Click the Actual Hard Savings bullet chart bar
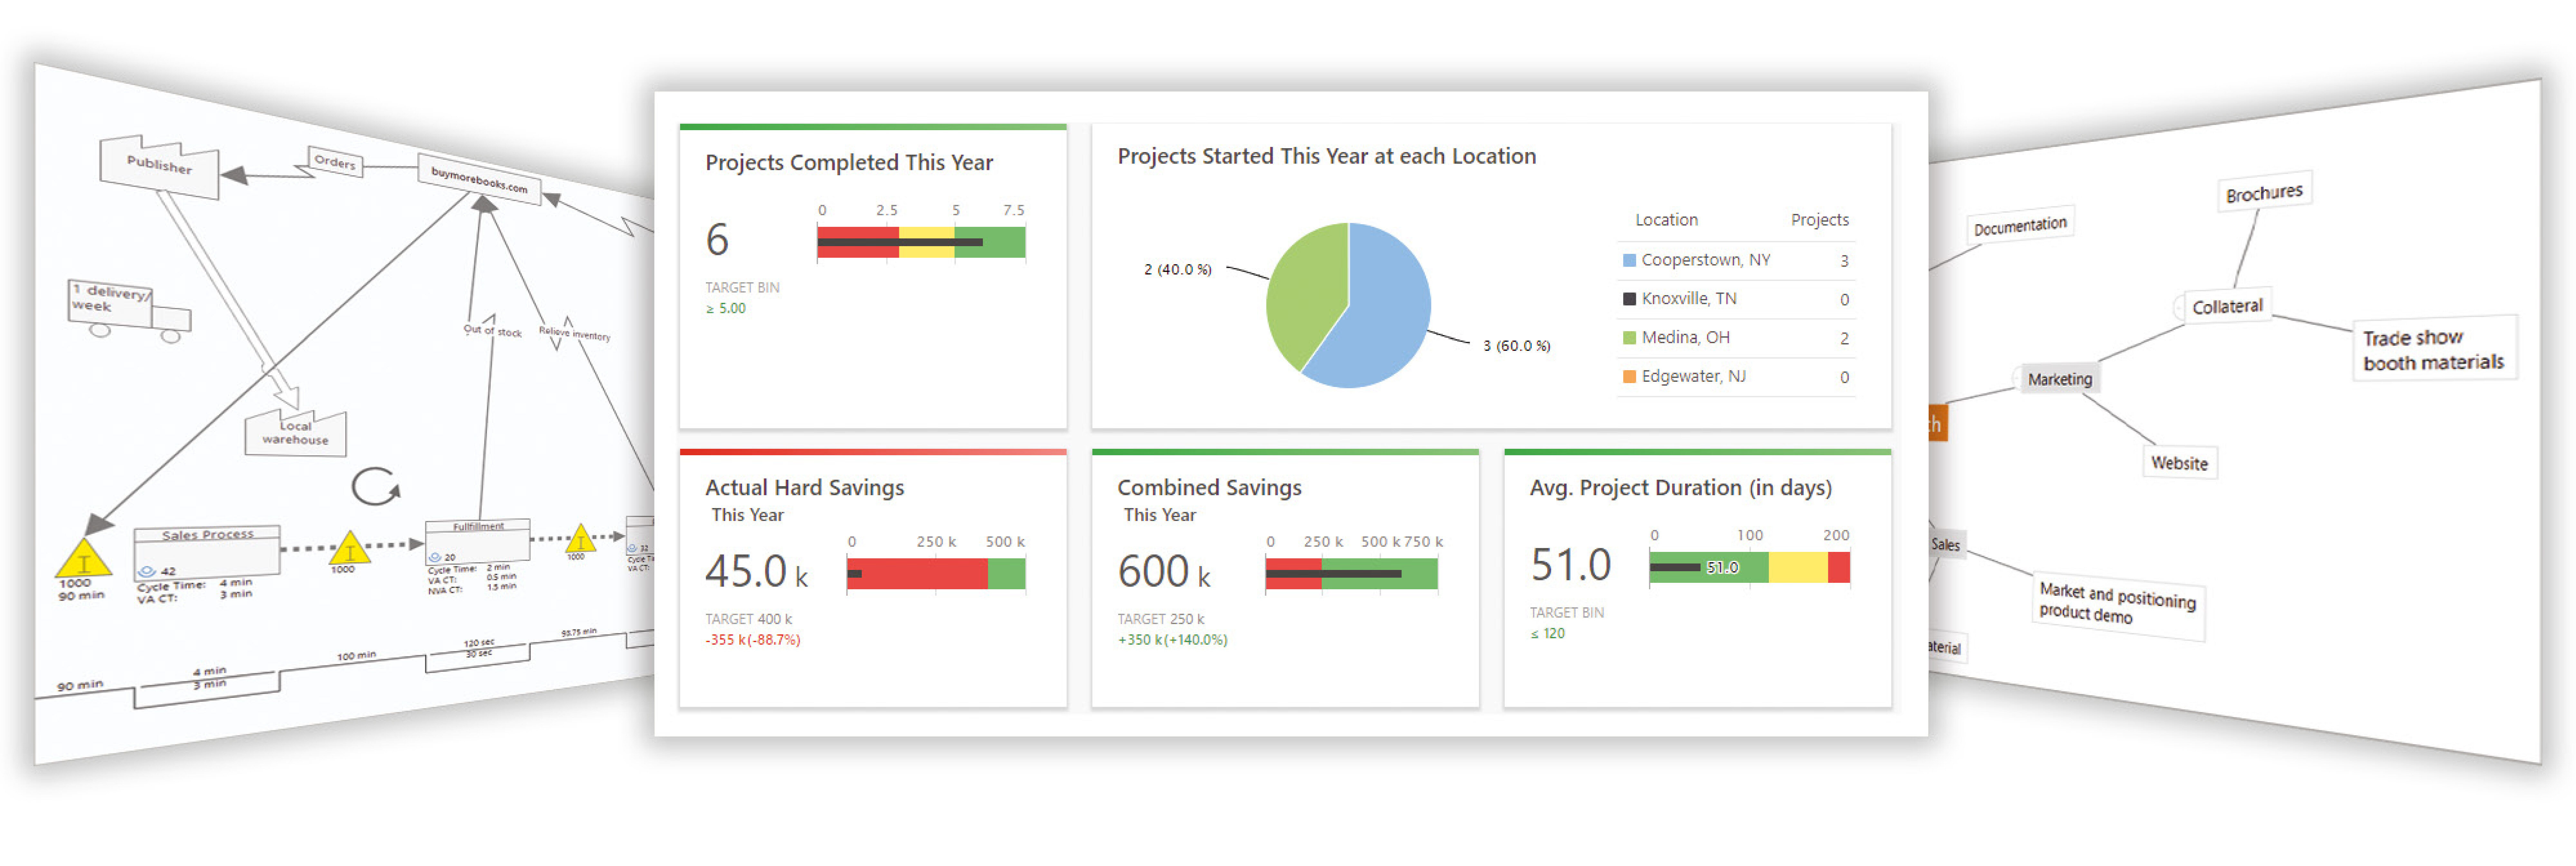The image size is (2576, 866). pos(936,574)
